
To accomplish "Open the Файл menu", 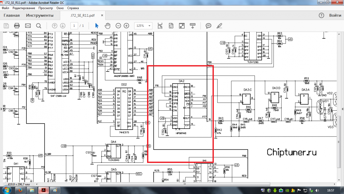I will click(x=5, y=8).
